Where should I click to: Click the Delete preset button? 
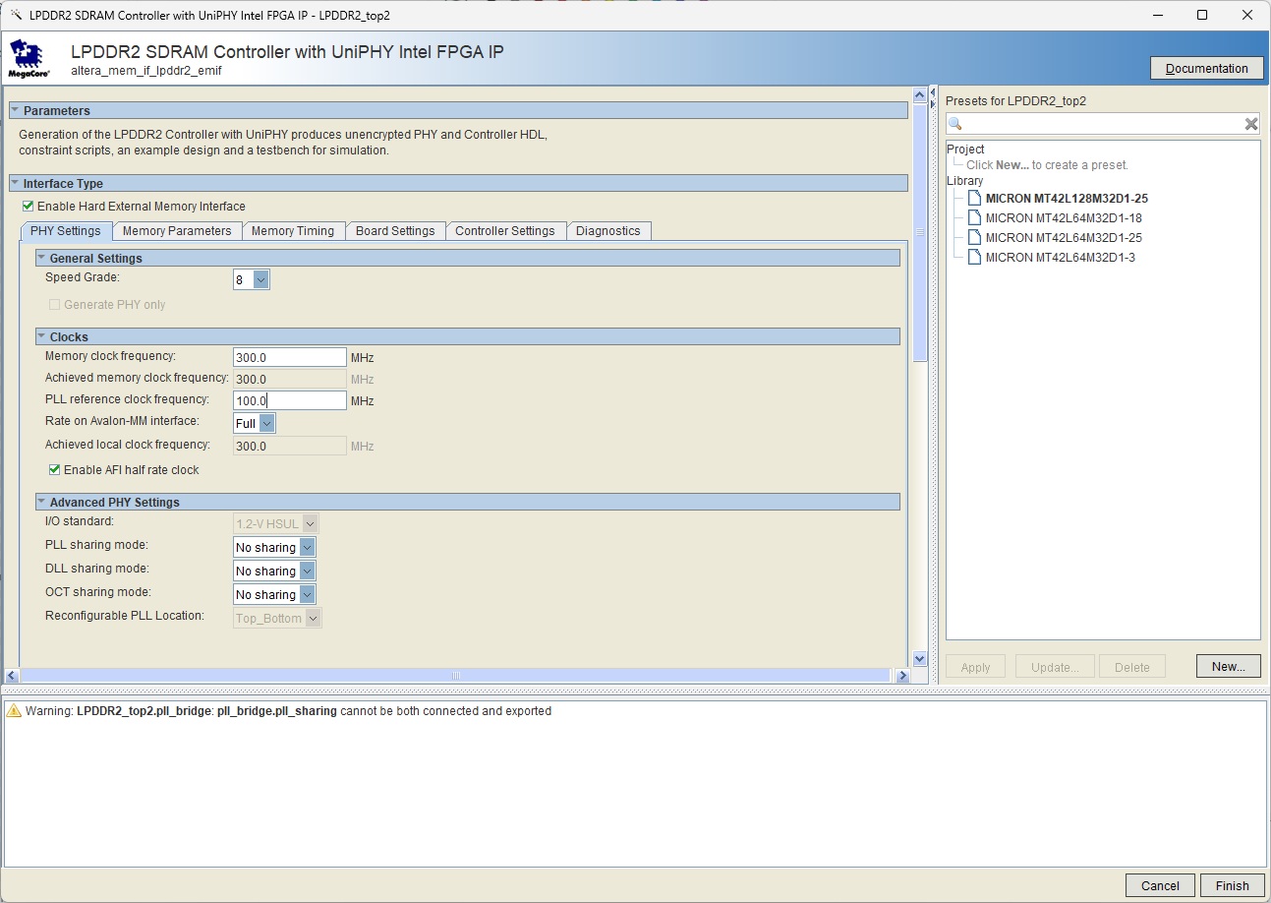pos(1132,667)
